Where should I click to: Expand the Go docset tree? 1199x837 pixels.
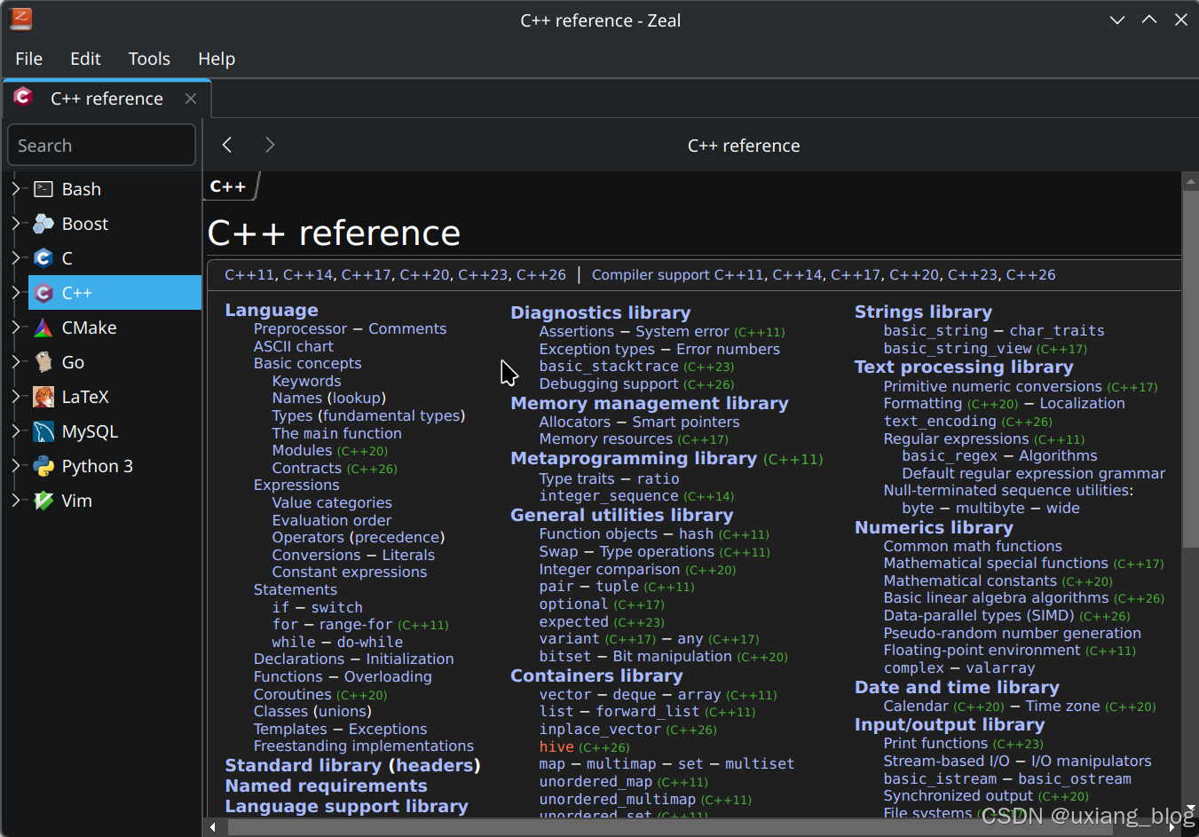click(15, 362)
